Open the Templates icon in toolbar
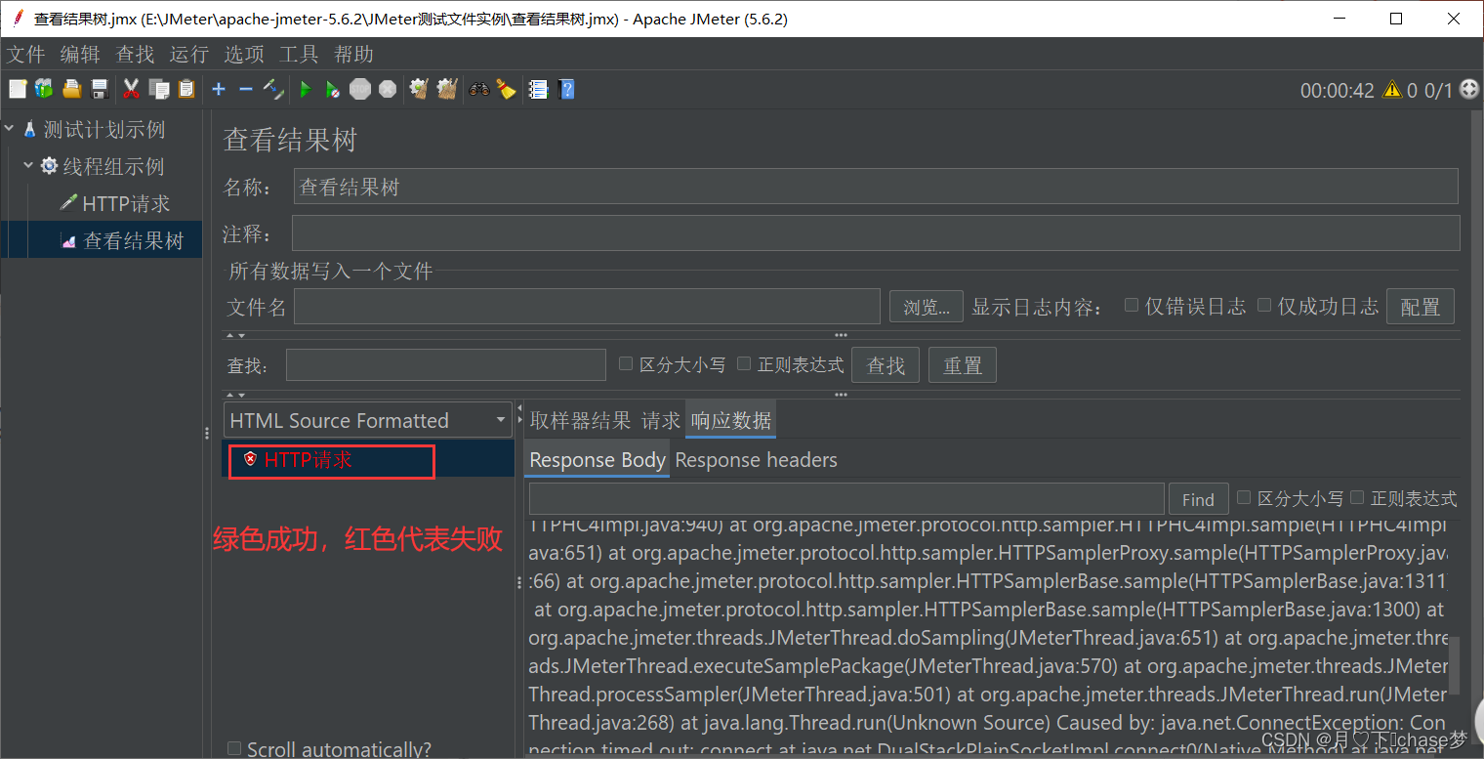Screen dimensions: 1484x759 point(44,90)
